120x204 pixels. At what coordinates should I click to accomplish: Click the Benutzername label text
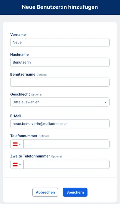pyautogui.click(x=23, y=75)
